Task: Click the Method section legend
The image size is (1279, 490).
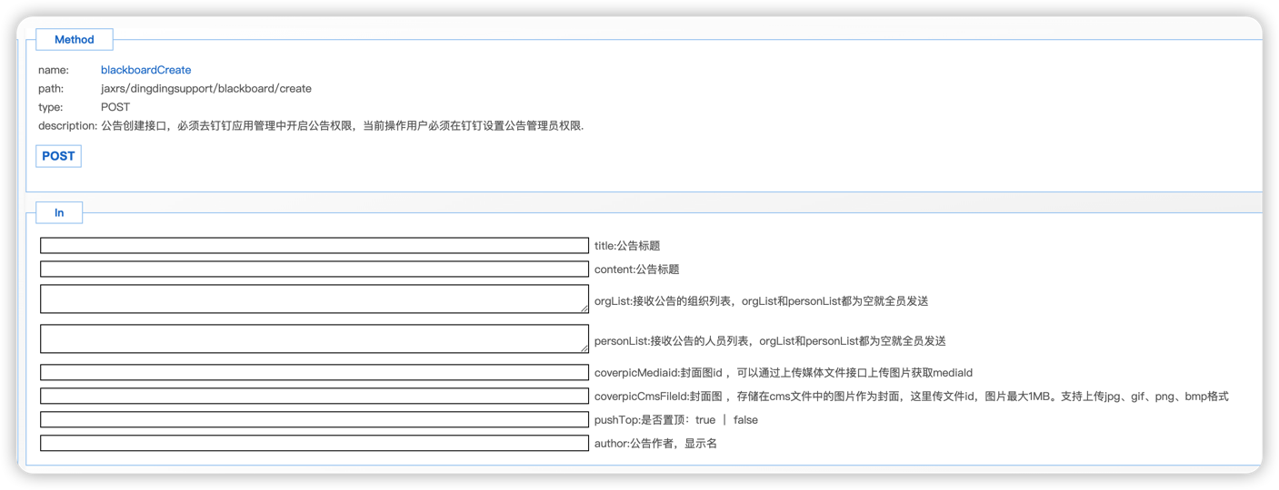Action: click(x=74, y=40)
